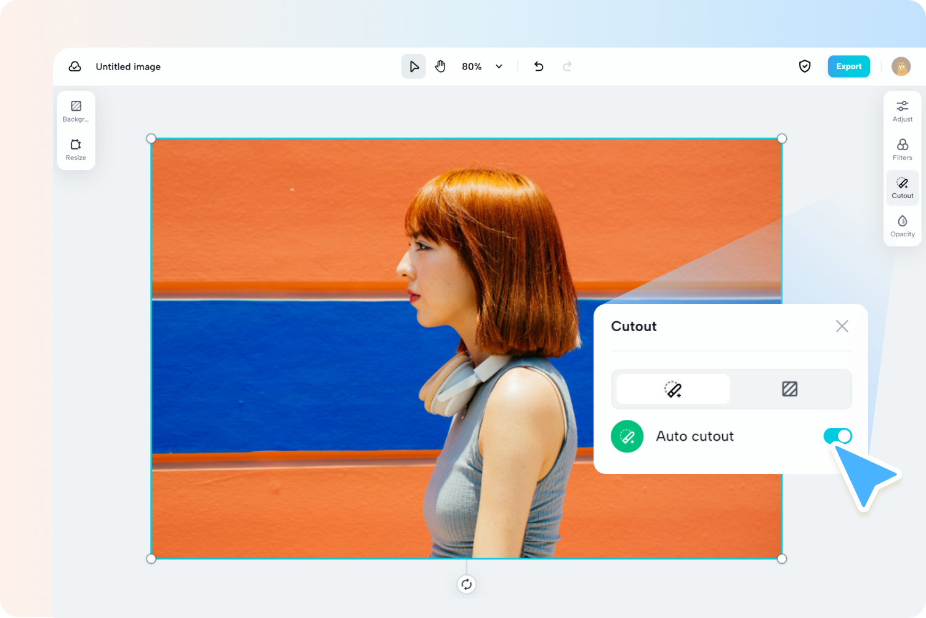Open the Resize tool
The height and width of the screenshot is (618, 926).
click(x=76, y=150)
